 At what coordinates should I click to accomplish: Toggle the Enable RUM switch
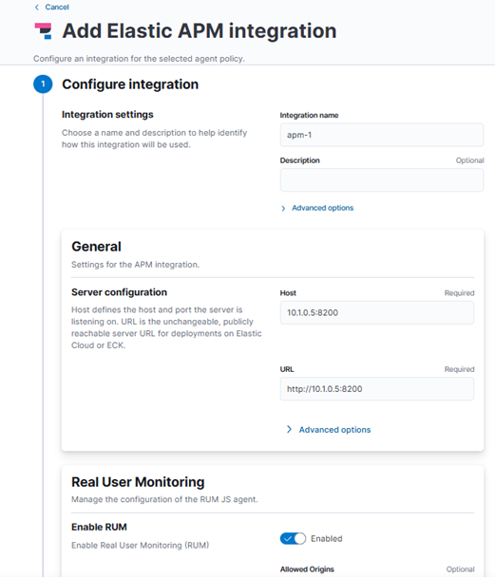tap(293, 539)
